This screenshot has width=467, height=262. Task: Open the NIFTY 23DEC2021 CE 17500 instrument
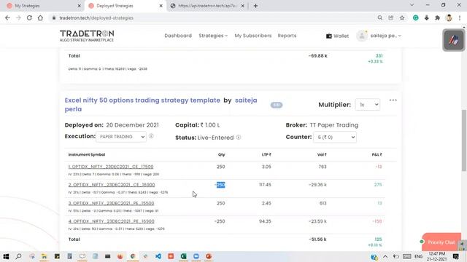coord(111,167)
